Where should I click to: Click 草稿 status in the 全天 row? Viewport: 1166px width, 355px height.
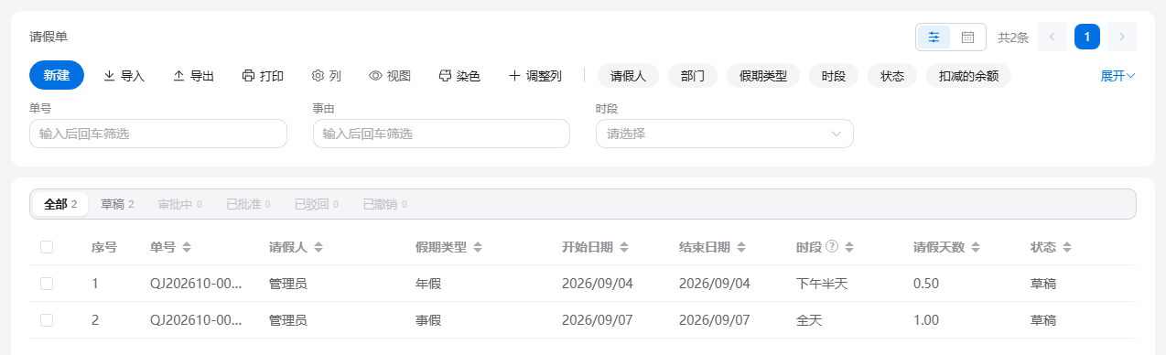click(x=1043, y=320)
